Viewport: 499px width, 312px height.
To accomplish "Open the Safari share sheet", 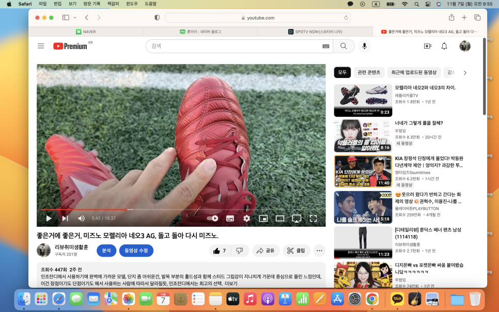I will pos(451,18).
